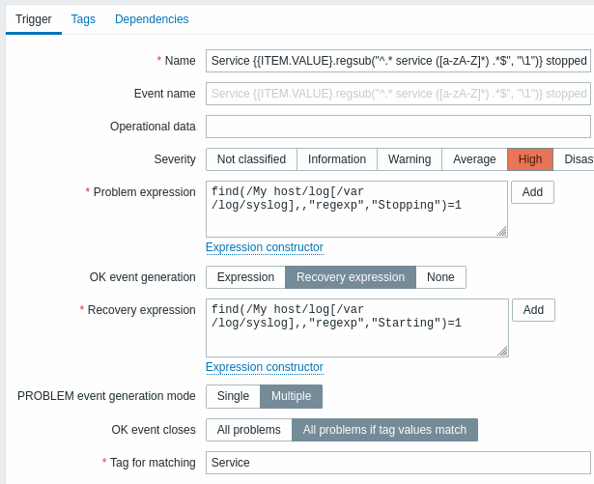
Task: Set severity to Not classified
Action: (251, 159)
